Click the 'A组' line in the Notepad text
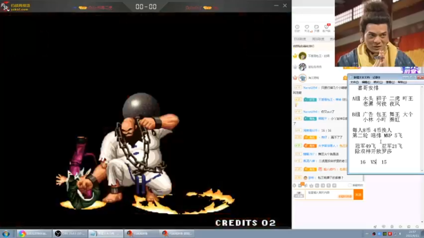The height and width of the screenshot is (238, 424). [x=383, y=98]
